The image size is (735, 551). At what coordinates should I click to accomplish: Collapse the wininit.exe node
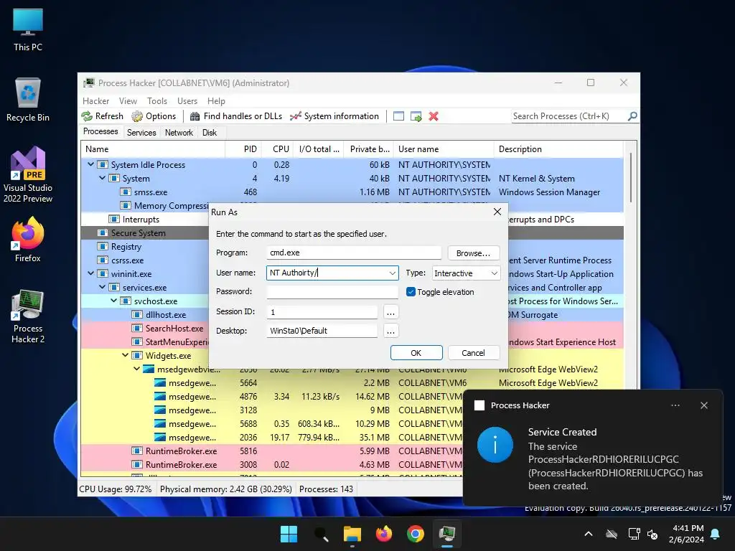point(91,273)
